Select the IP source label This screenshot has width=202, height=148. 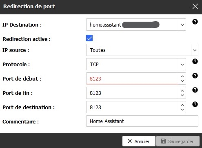[x=16, y=50]
